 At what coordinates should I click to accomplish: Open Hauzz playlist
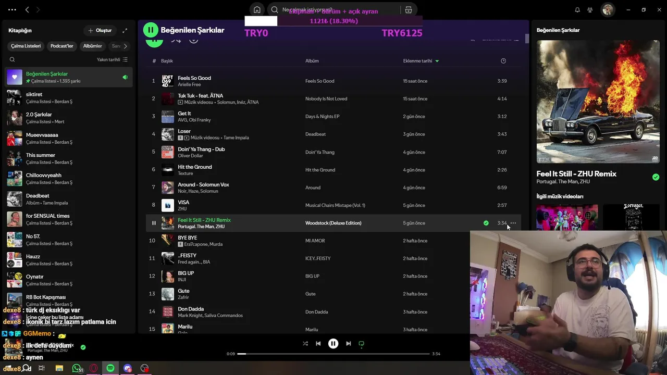68,260
